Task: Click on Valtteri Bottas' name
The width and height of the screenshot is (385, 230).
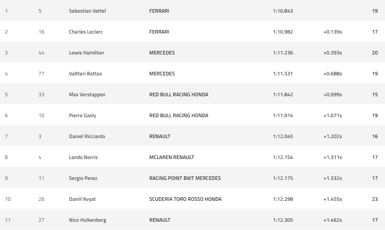Action: (85, 74)
